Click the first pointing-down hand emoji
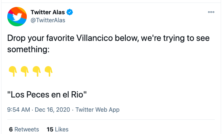The height and width of the screenshot is (134, 224). click(13, 71)
